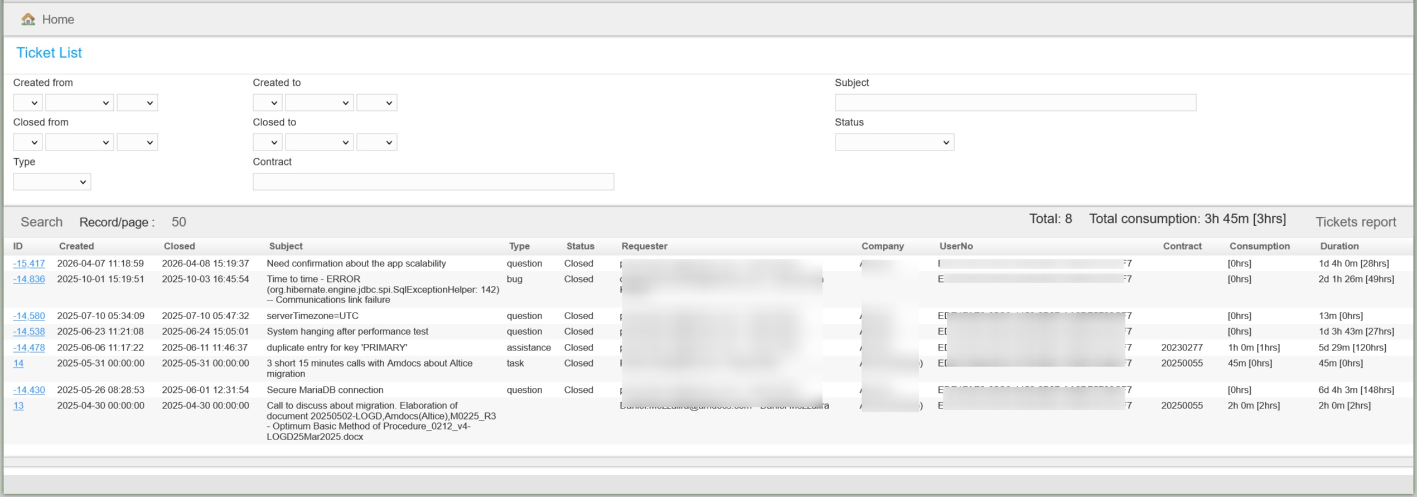Open the Tickets report
This screenshot has width=1417, height=497.
tap(1355, 222)
